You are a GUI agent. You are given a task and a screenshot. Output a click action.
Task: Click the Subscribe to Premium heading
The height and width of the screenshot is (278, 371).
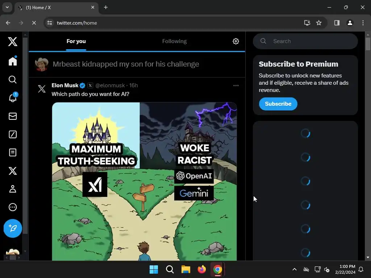point(299,64)
